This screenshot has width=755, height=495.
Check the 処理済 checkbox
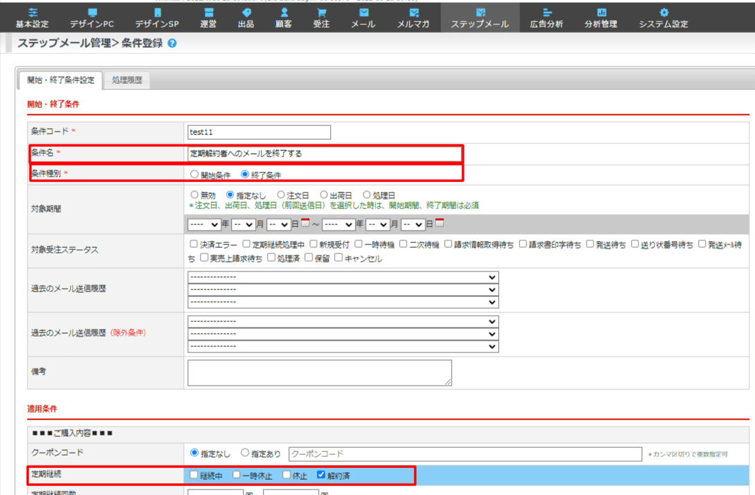point(271,258)
